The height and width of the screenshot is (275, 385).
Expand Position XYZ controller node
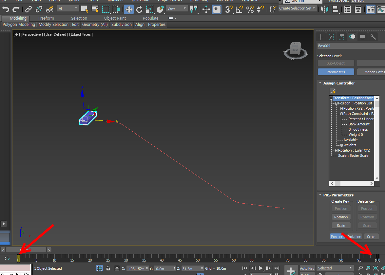341,108
